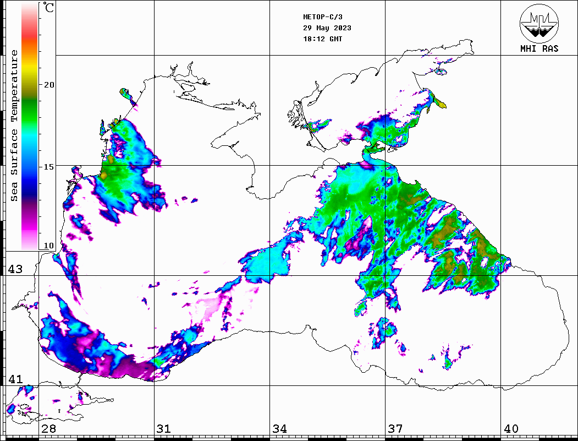578x441 pixels.
Task: Click the '20' value on temperature scale
Action: (48, 85)
